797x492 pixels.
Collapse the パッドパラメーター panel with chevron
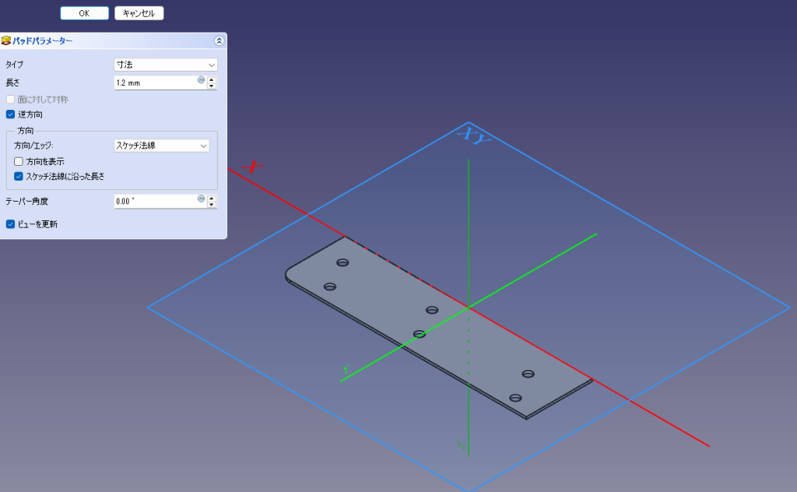[x=219, y=40]
